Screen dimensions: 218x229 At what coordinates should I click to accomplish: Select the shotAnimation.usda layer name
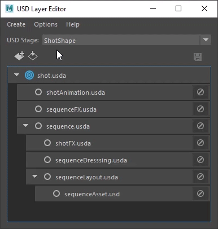click(76, 93)
